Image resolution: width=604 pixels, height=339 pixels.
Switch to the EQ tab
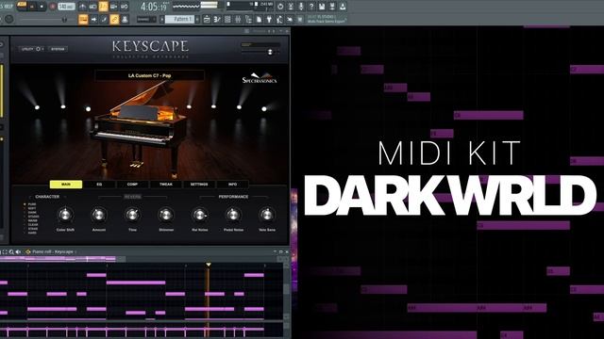pyautogui.click(x=99, y=185)
